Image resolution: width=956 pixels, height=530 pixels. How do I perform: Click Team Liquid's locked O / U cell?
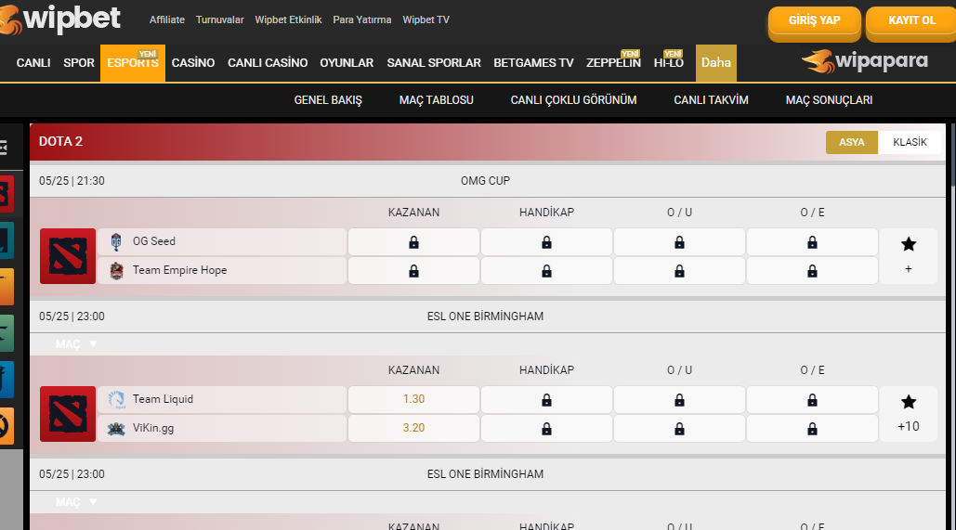[679, 400]
